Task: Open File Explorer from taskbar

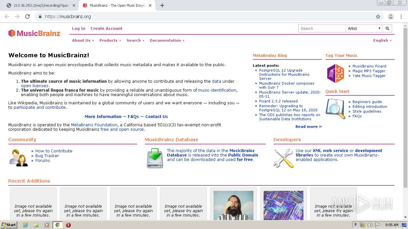Action: (36, 225)
